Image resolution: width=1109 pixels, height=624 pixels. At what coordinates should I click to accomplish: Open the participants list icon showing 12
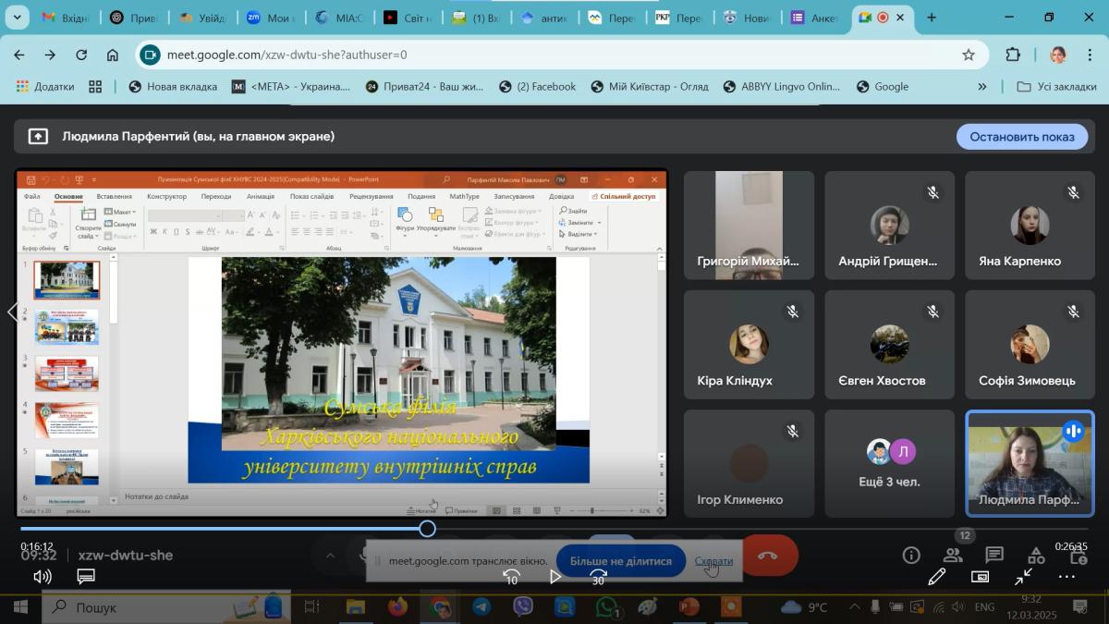(953, 555)
